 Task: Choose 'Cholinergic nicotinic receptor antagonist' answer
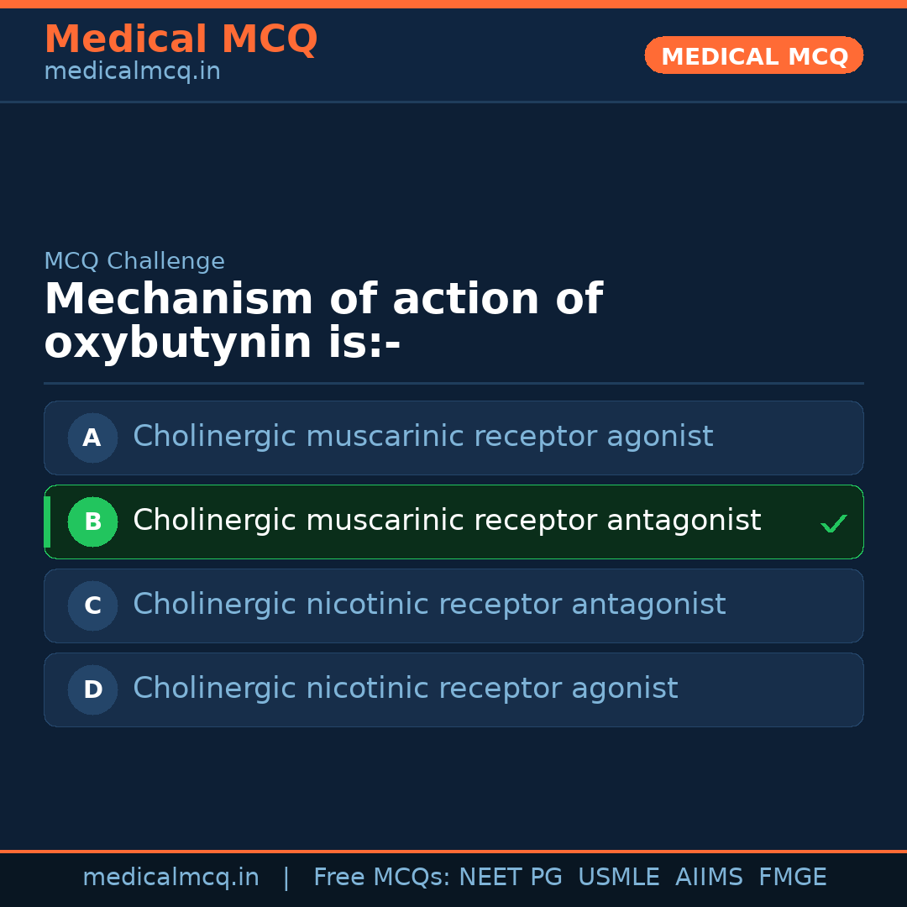coord(429,605)
